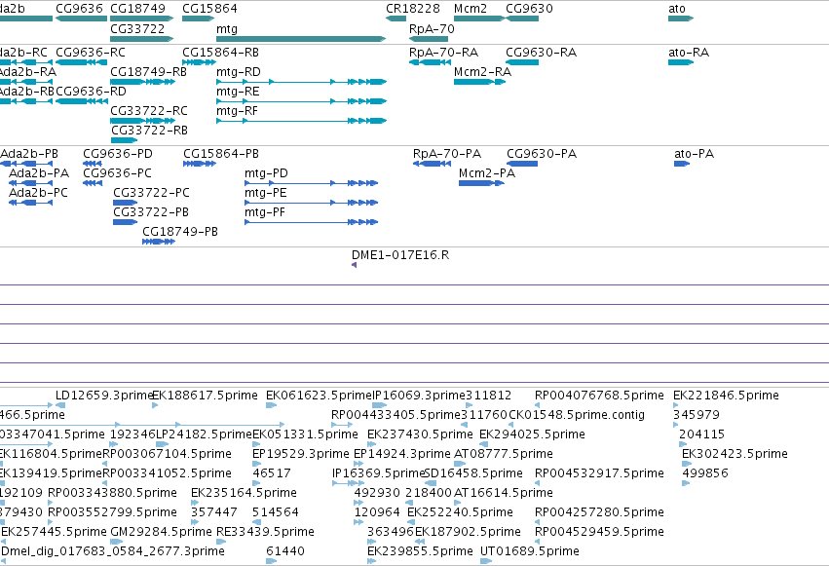Image resolution: width=829 pixels, height=566 pixels.
Task: Select the EK221846.5prime EST feature
Action: tap(676, 405)
